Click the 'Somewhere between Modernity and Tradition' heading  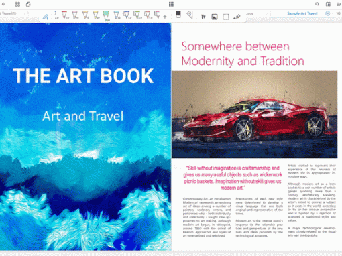coord(243,54)
